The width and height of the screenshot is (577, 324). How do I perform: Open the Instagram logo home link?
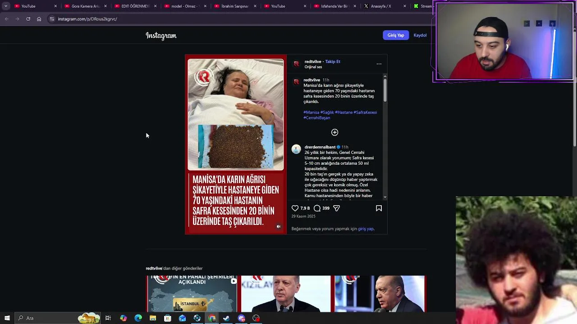point(161,36)
